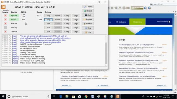Open the volume control in system tray

click(160, 97)
